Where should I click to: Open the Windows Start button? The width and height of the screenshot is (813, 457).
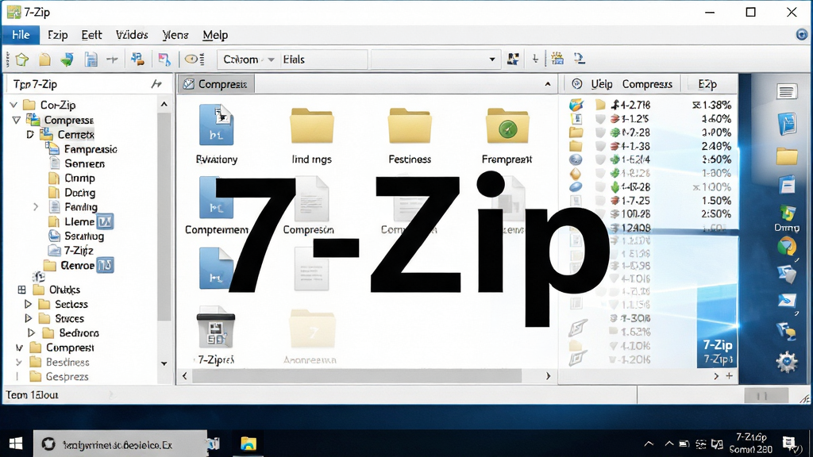16,444
